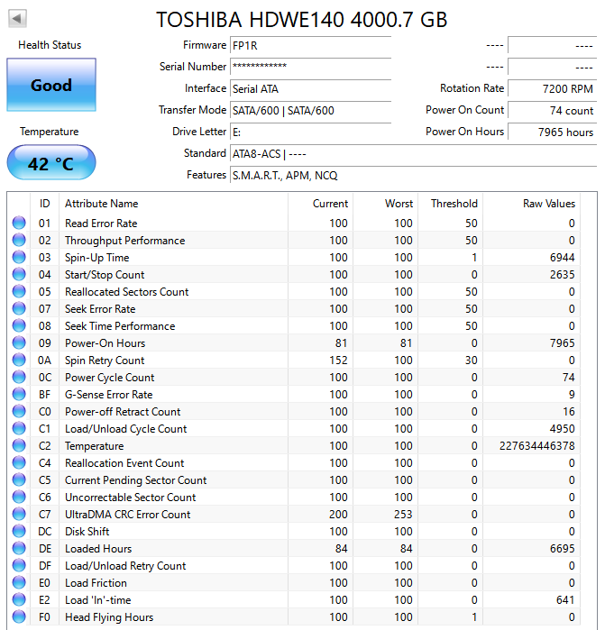Click the status orb for UltraDMA CRC Error Count
The width and height of the screenshot is (605, 630).
[x=19, y=514]
